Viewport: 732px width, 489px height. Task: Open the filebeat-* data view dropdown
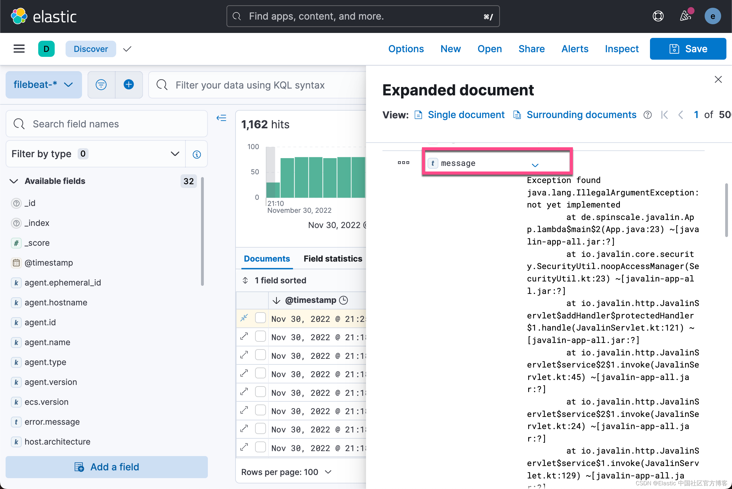pos(44,85)
